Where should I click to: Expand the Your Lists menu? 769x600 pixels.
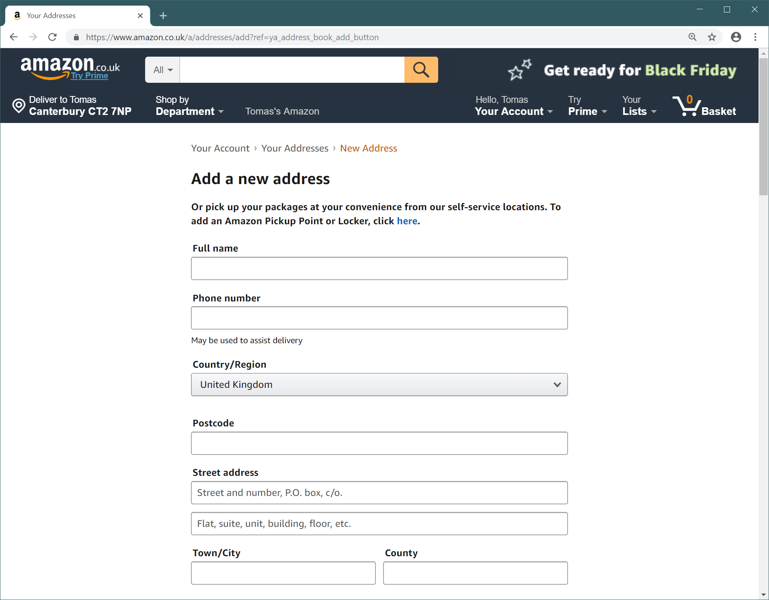click(639, 106)
